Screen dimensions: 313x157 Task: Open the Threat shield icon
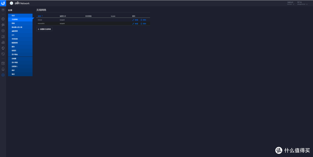(3, 54)
